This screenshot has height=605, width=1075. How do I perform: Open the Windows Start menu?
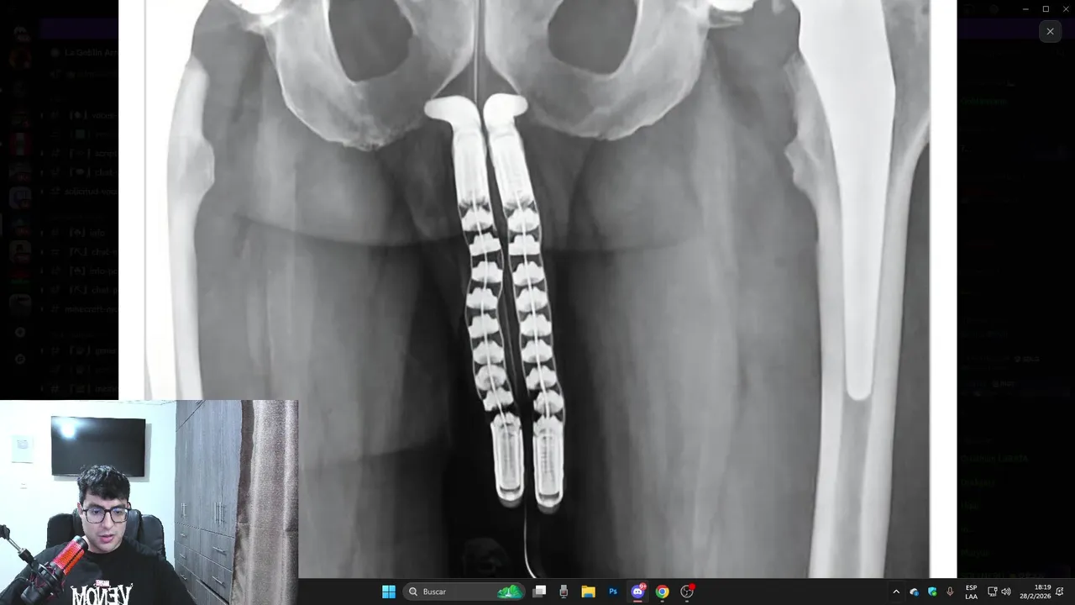389,592
